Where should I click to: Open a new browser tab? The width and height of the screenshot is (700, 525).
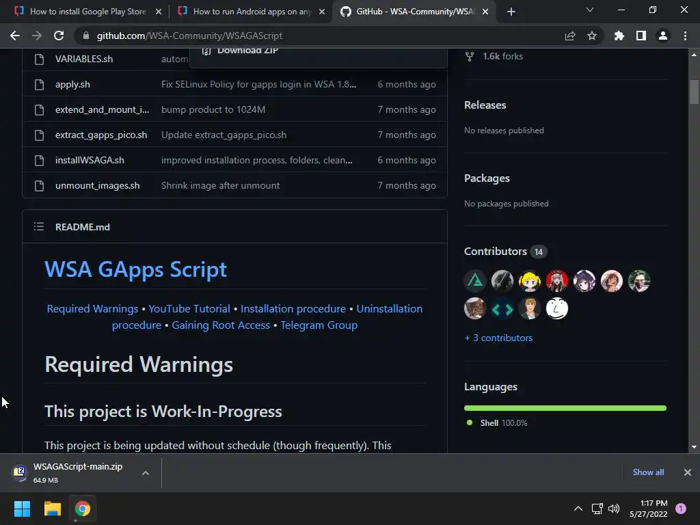[511, 12]
